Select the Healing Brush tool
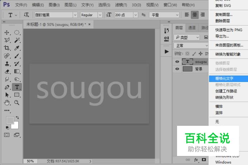The height and width of the screenshot is (165, 248). [7, 56]
